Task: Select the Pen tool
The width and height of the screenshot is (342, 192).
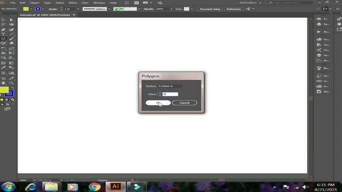Action: tap(3, 29)
